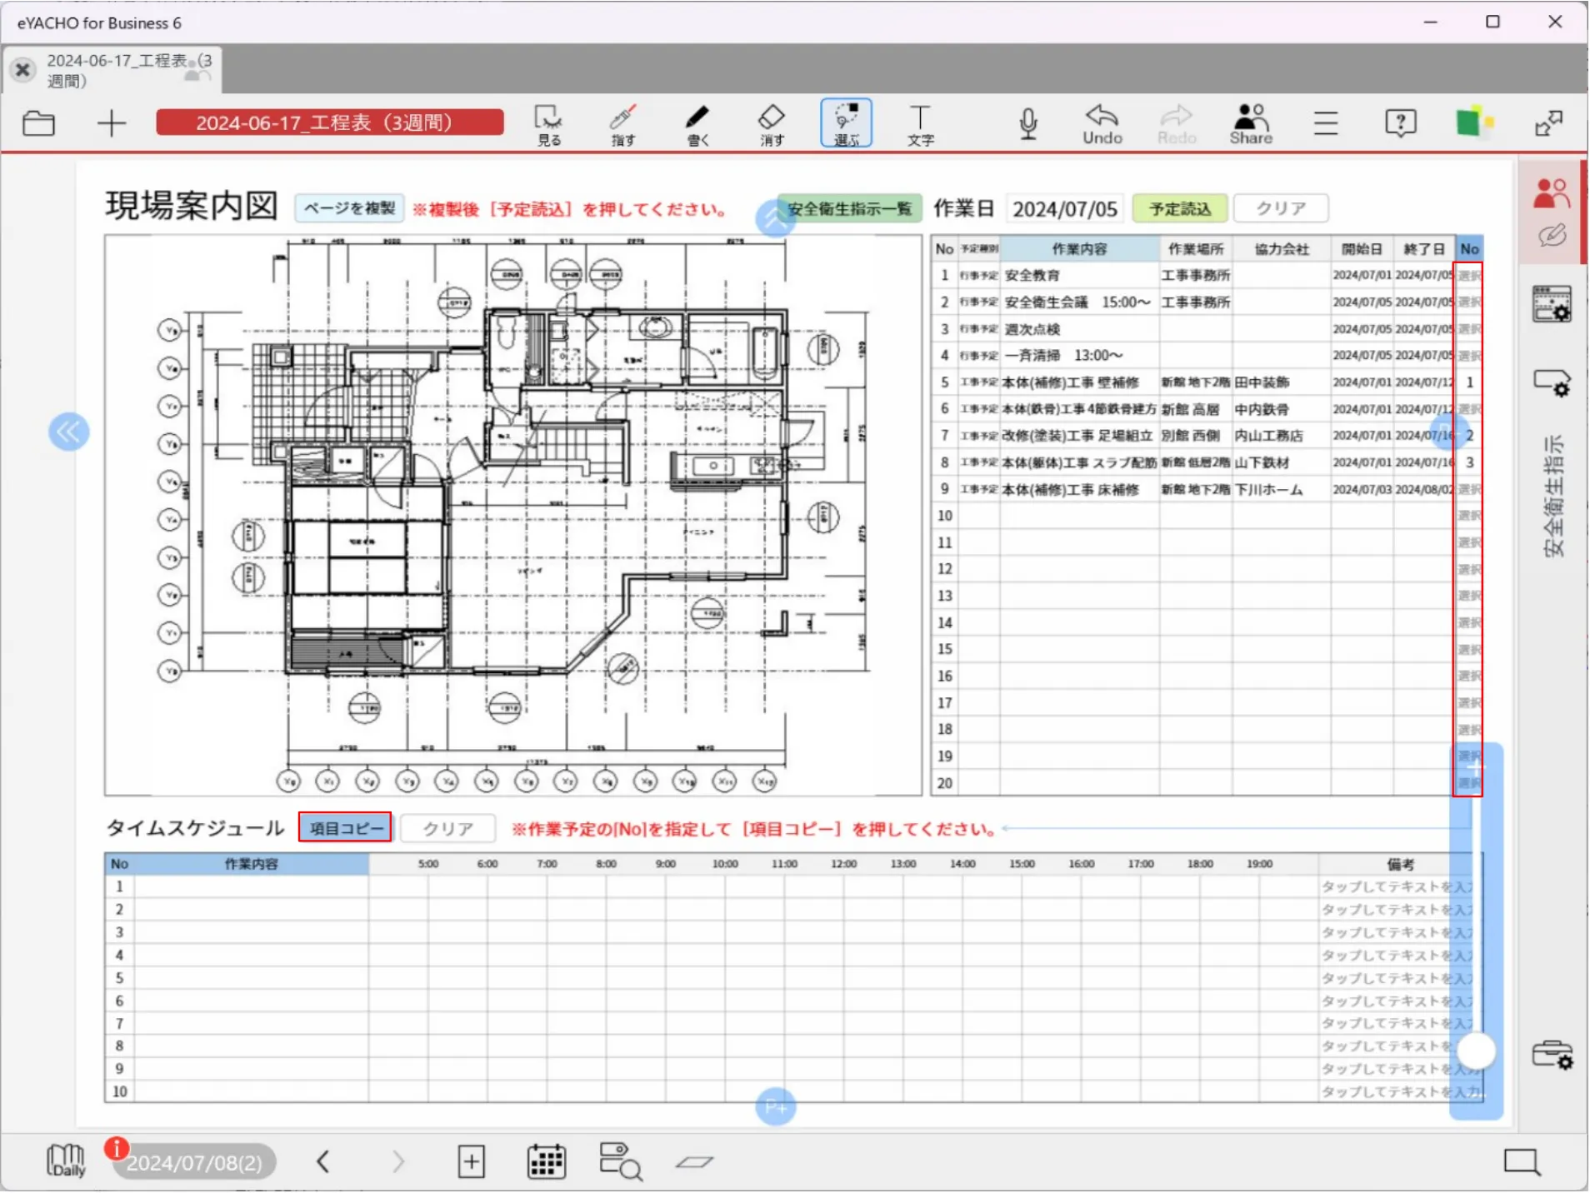The height and width of the screenshot is (1193, 1590).
Task: Switch to 見る view mode
Action: 548,124
